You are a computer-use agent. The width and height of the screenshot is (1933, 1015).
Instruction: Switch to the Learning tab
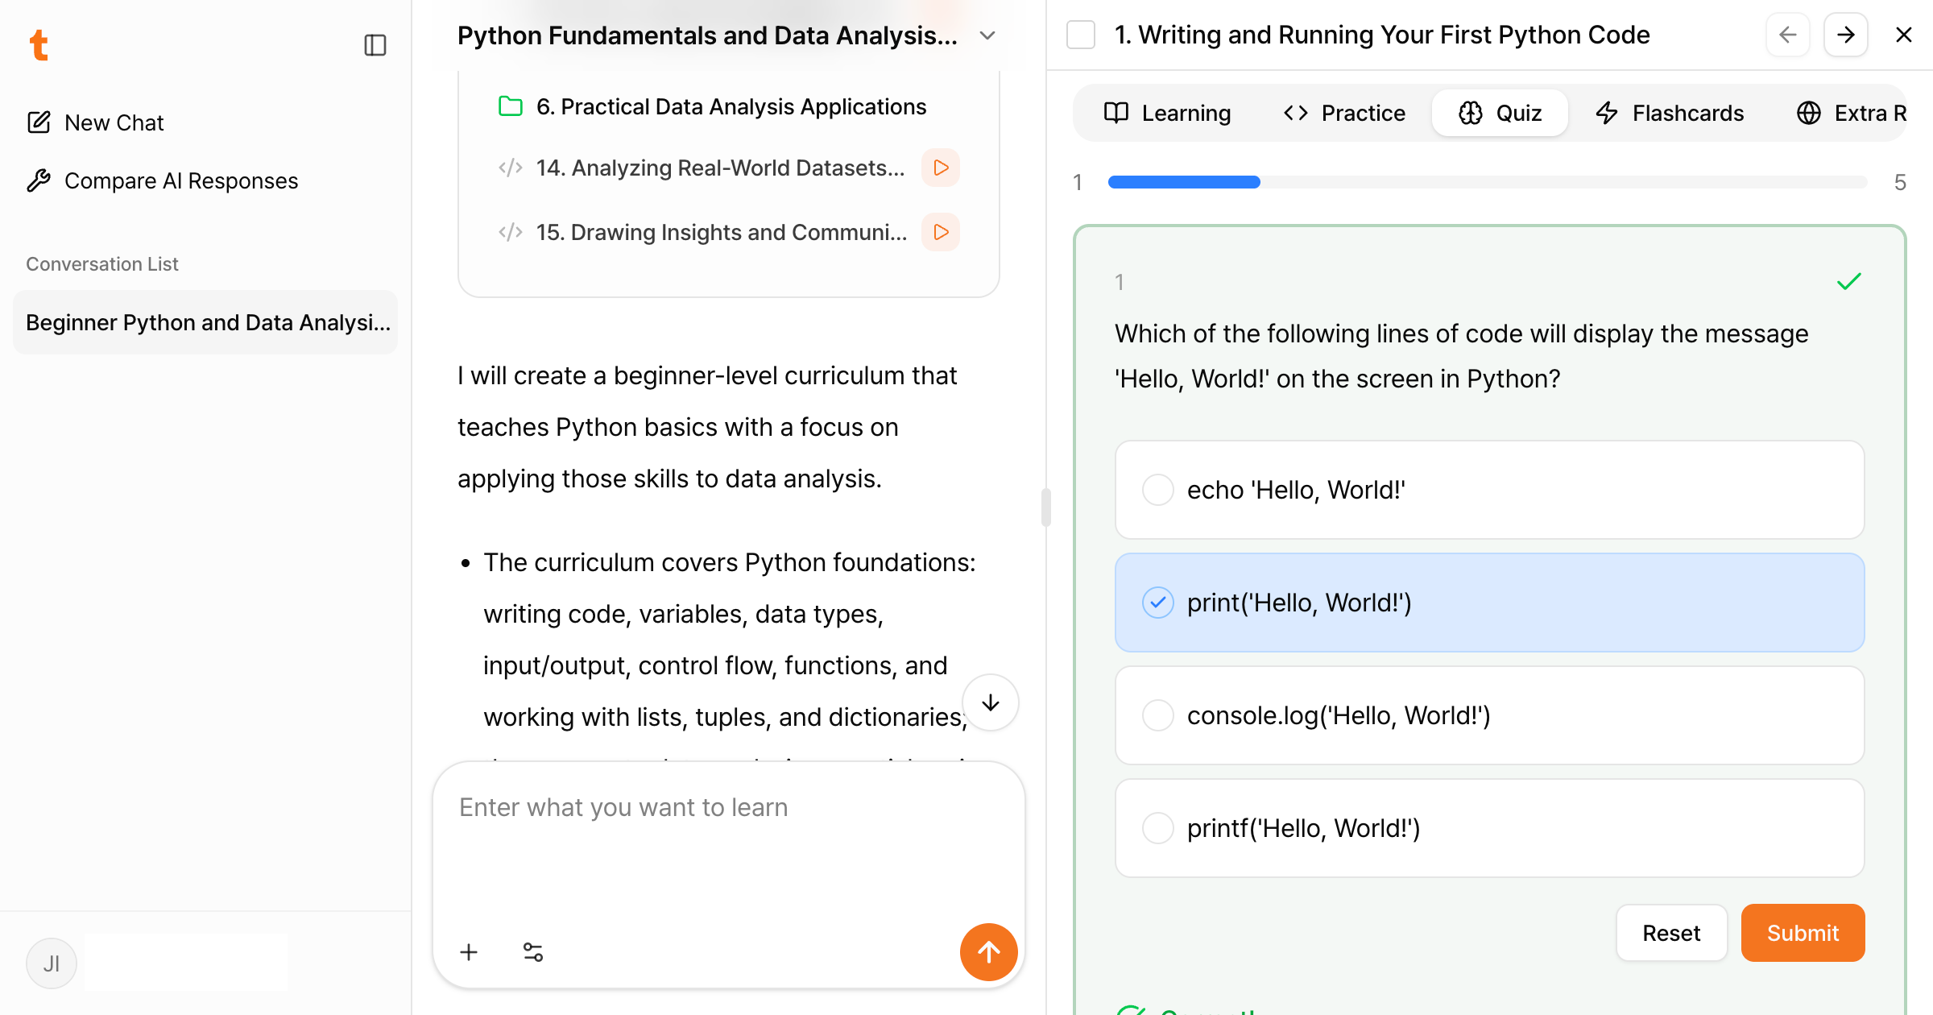click(x=1169, y=113)
